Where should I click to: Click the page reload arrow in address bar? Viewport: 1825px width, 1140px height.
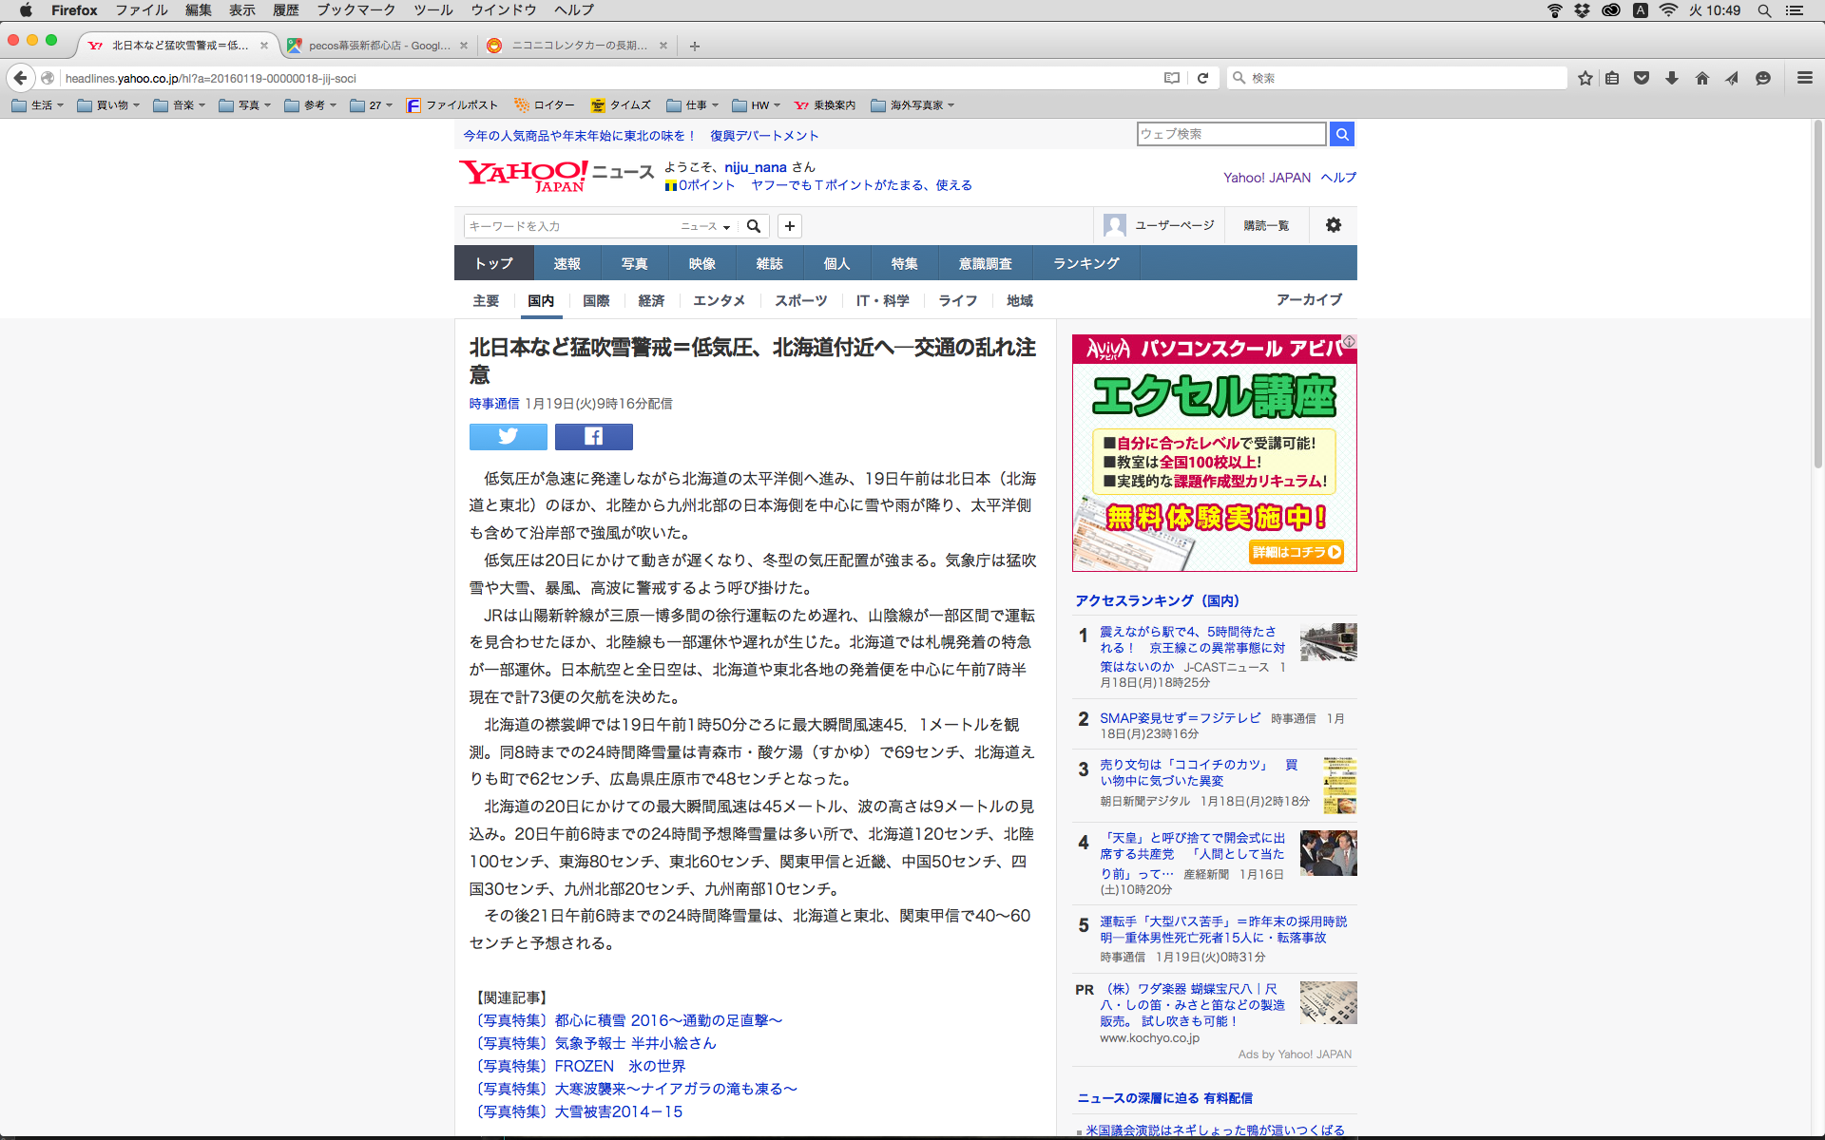[x=1202, y=78]
